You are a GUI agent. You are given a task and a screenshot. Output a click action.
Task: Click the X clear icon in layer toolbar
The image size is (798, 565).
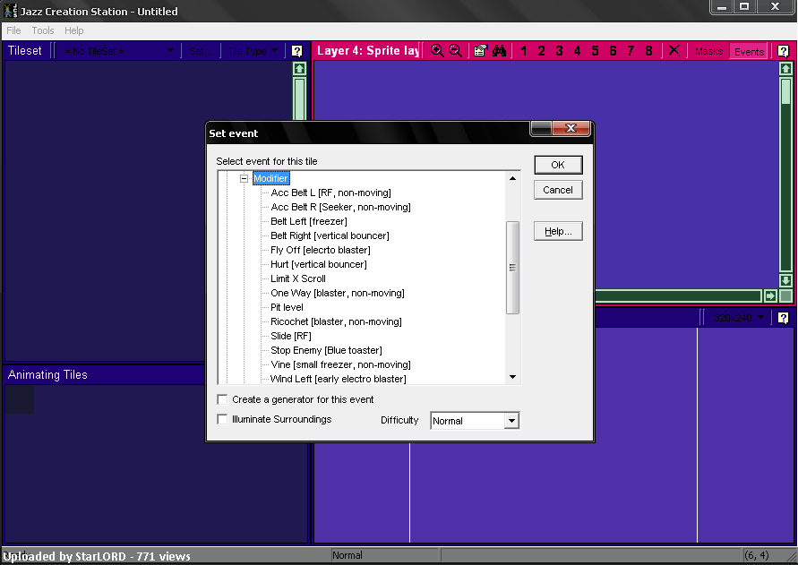click(674, 51)
